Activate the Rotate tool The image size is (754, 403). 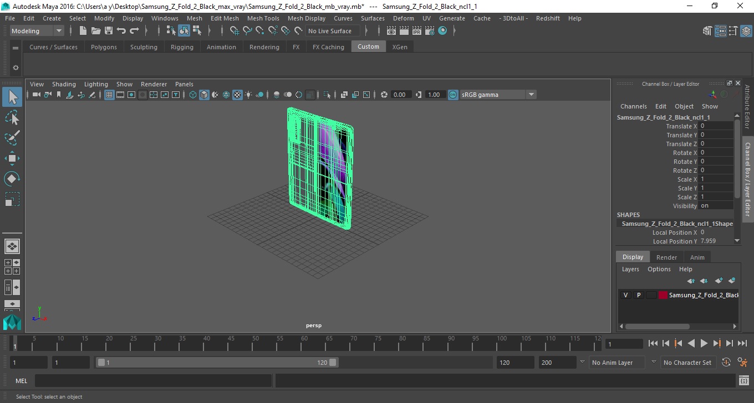click(12, 179)
